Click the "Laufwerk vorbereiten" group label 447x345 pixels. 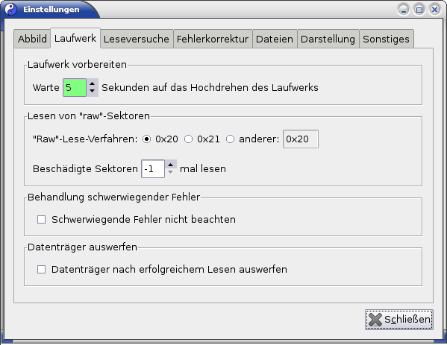77,64
